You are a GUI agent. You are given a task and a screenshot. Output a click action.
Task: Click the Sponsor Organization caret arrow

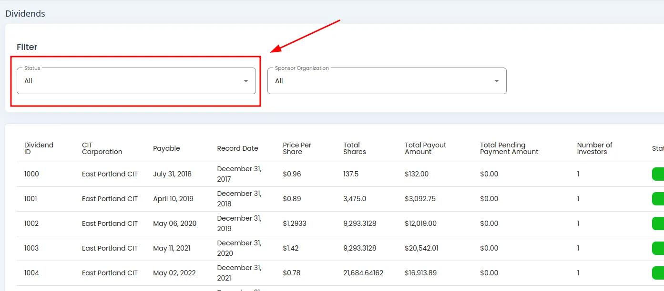pos(497,81)
